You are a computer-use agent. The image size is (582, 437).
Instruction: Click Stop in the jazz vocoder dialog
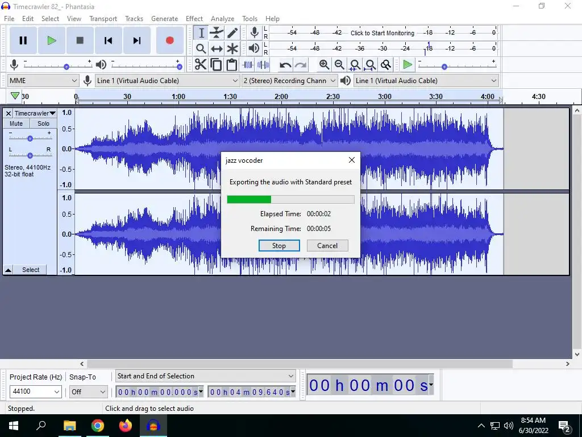point(279,246)
